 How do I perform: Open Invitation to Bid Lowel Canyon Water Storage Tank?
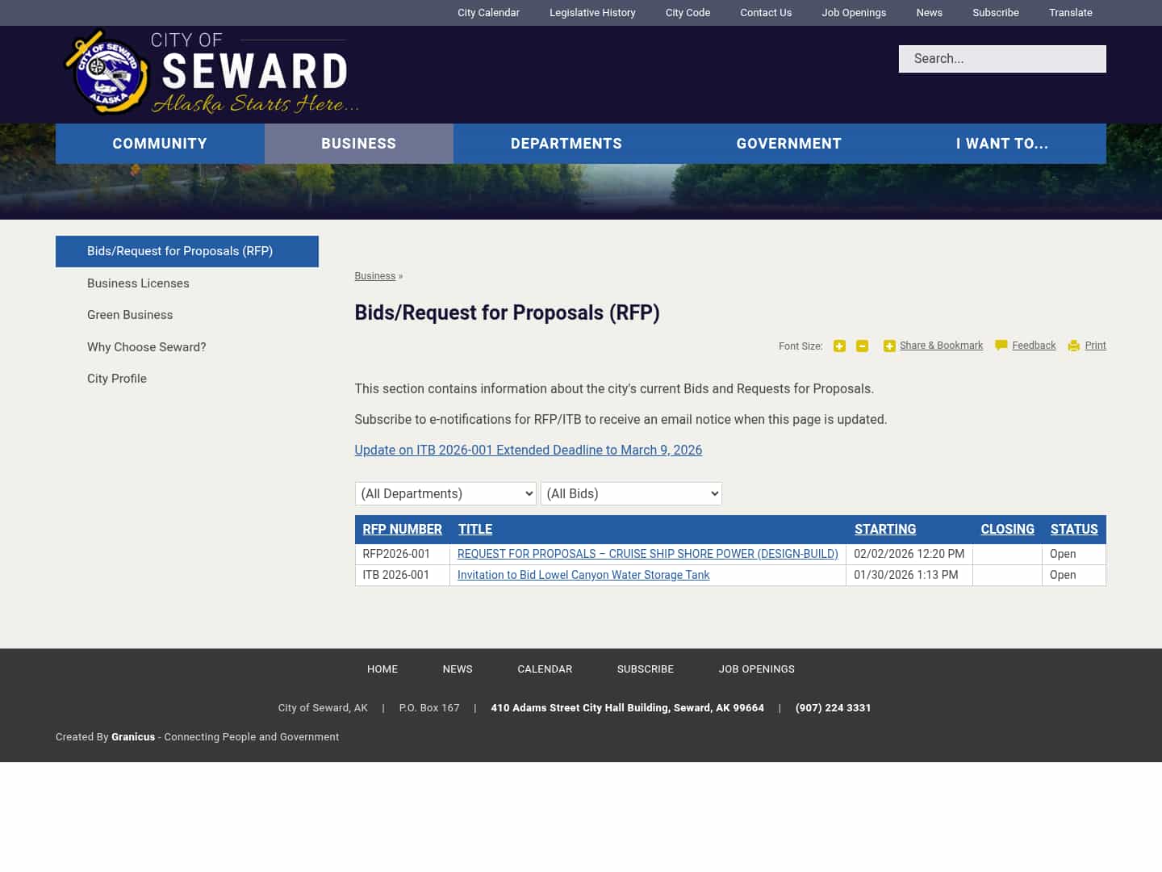click(583, 575)
